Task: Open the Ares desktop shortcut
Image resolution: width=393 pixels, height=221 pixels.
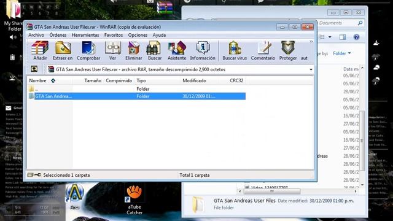Action: 75,196
